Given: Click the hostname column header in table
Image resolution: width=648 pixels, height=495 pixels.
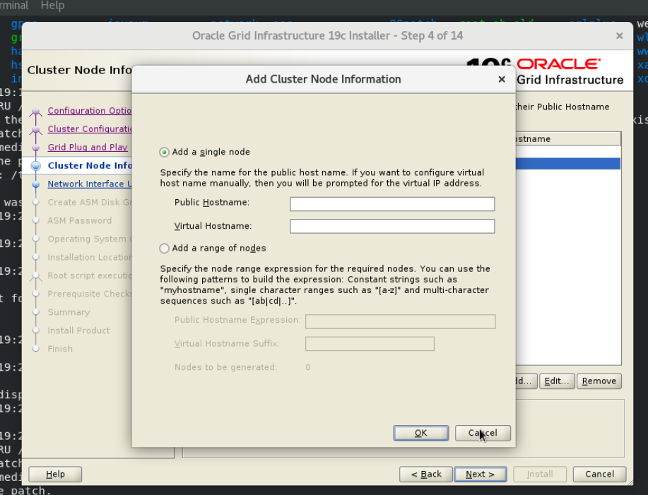Looking at the screenshot, I should click(x=568, y=138).
